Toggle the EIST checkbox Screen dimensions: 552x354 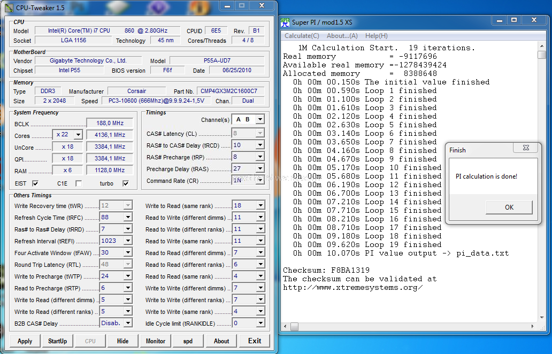35,183
